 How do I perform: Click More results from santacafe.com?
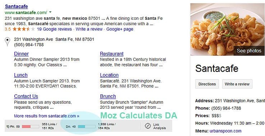47,116
